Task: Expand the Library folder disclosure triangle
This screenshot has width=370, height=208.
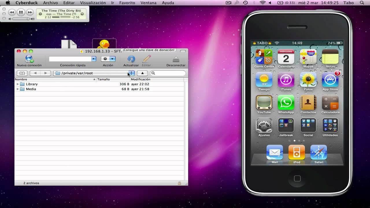Action: tap(18, 84)
